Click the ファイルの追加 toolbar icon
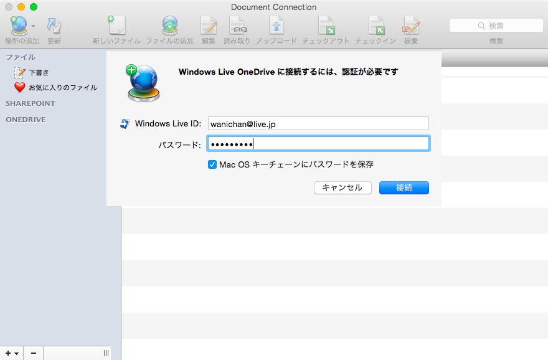 pos(170,26)
